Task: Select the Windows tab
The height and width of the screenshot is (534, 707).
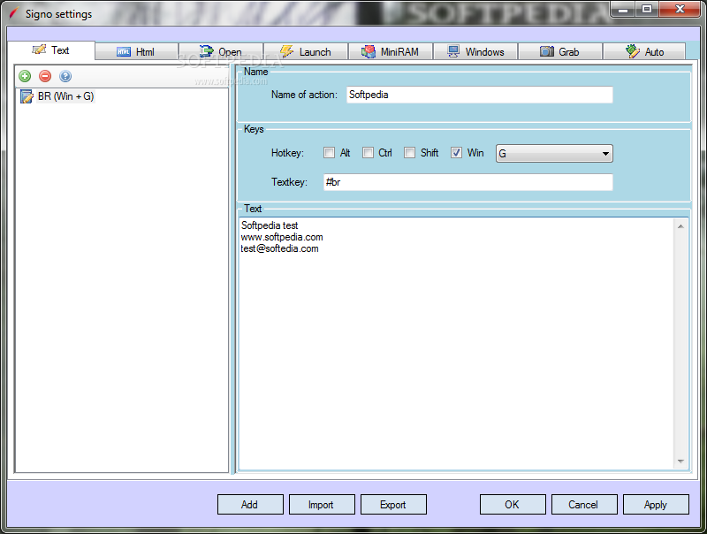Action: point(475,52)
